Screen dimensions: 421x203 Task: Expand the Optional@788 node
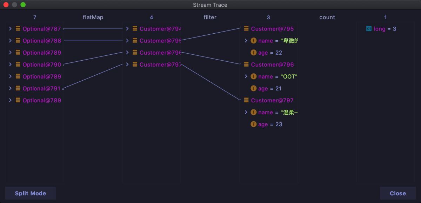click(10, 41)
